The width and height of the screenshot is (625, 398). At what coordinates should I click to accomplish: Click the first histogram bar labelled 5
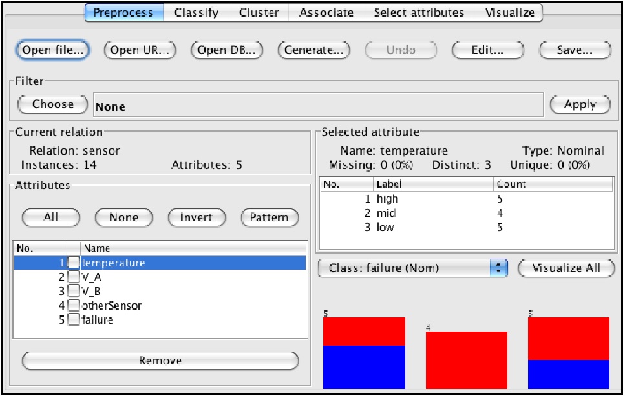pos(364,353)
